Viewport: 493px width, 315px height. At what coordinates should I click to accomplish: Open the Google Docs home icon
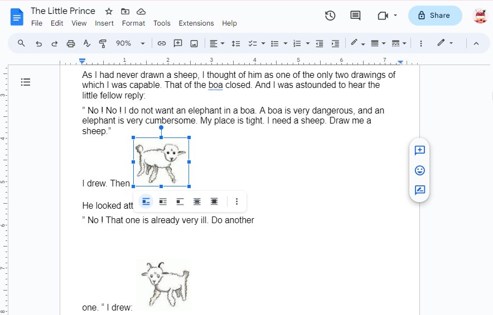[17, 17]
